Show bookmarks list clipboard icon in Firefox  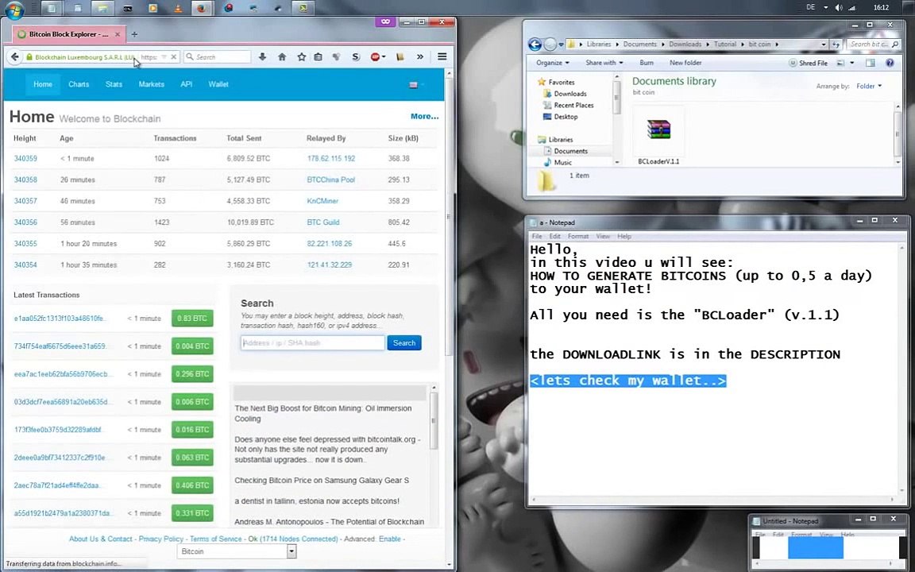tap(318, 56)
